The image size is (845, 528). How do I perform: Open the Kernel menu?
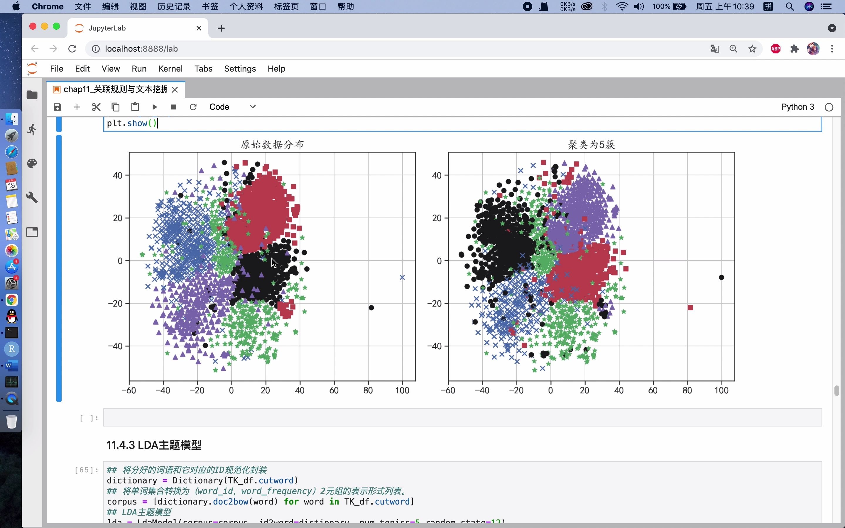[170, 69]
